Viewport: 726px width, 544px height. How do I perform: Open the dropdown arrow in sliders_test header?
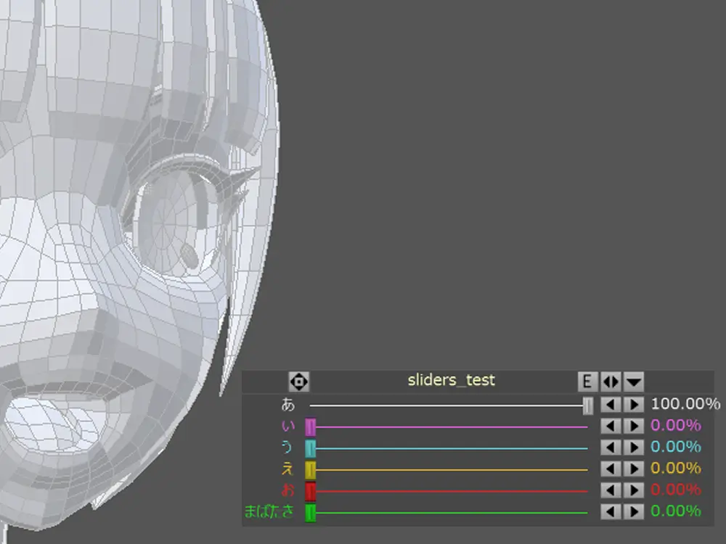(x=634, y=381)
